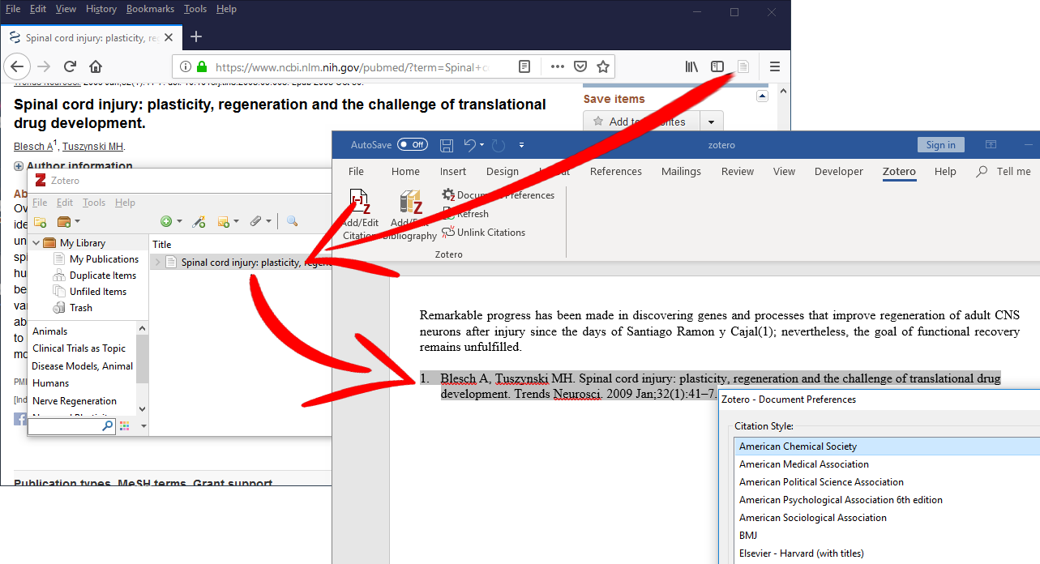The height and width of the screenshot is (564, 1040).
Task: Open Firefox hamburger menu
Action: click(x=775, y=66)
